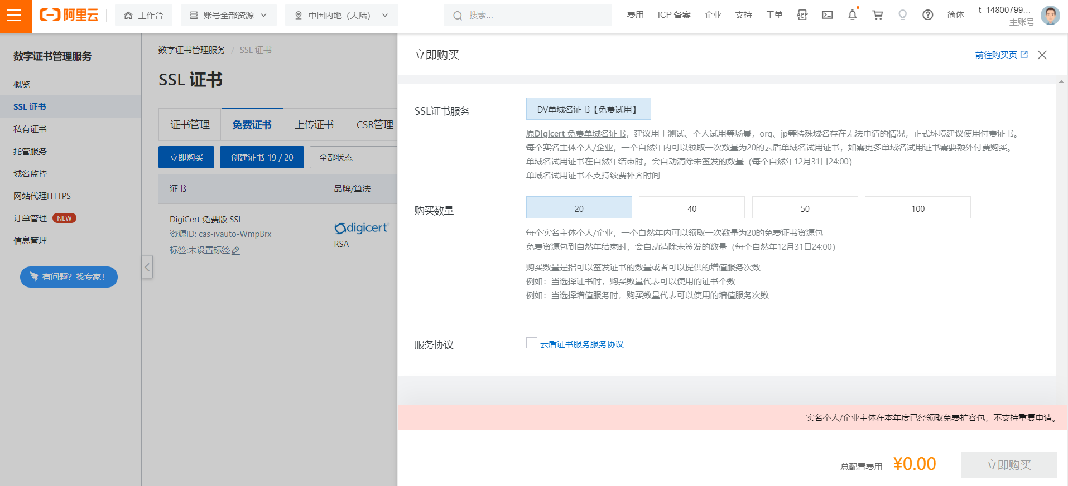The image size is (1068, 486).
Task: Select purchase quantity 20
Action: pos(579,207)
